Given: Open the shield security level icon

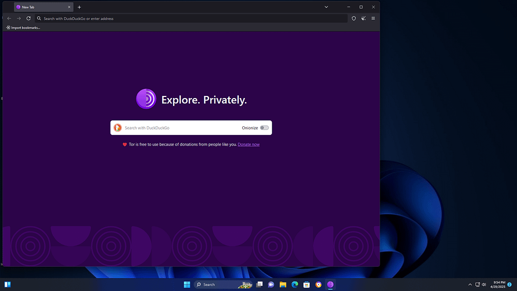Looking at the screenshot, I should [x=354, y=19].
